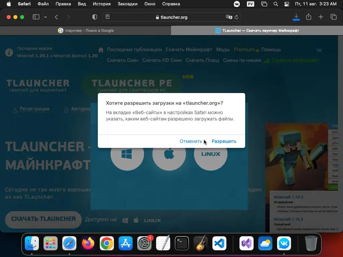Image resolution: width=343 pixels, height=257 pixels.
Task: Click the TLauncher PE logo banner
Action: coord(132,85)
